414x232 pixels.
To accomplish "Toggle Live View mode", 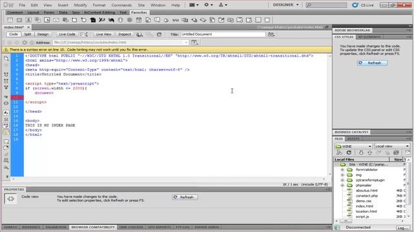I will click(x=103, y=34).
